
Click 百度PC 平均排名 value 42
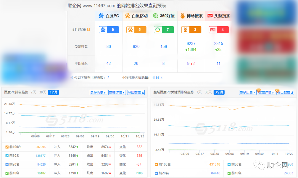pos(108,63)
